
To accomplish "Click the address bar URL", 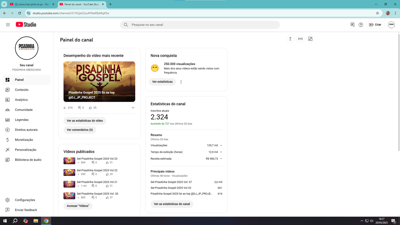I will (x=71, y=13).
